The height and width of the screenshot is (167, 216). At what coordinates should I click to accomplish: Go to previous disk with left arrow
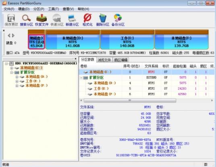tap(9, 35)
